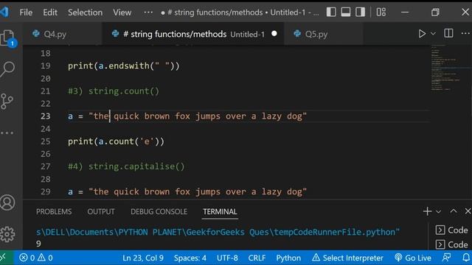Screen dimensions: 472x265
Task: Close the terminal panel
Action: (468, 211)
